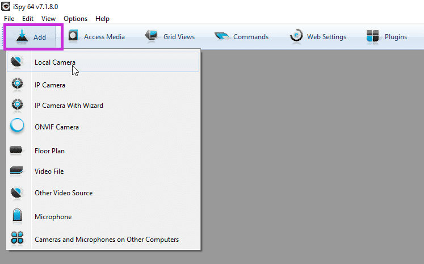The image size is (424, 264).
Task: Click the Local Camera icon
Action: pos(17,62)
